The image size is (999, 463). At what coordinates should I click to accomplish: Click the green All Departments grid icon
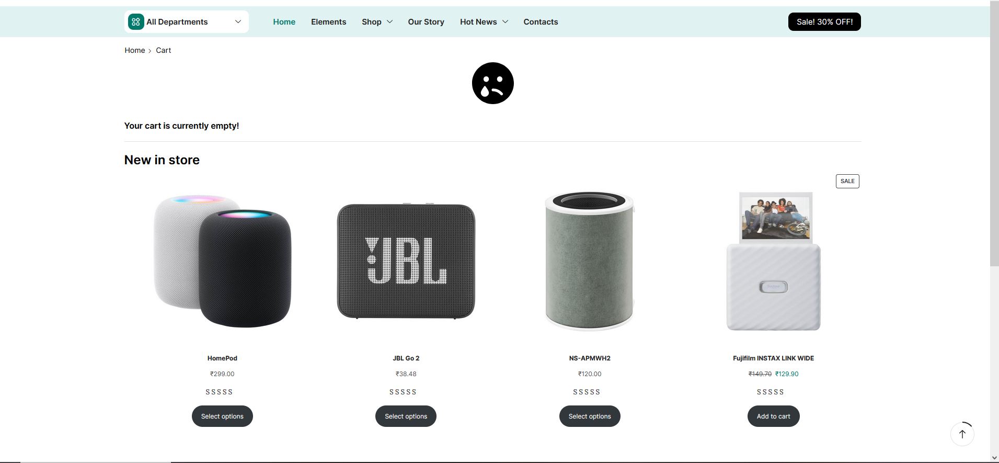pos(136,21)
